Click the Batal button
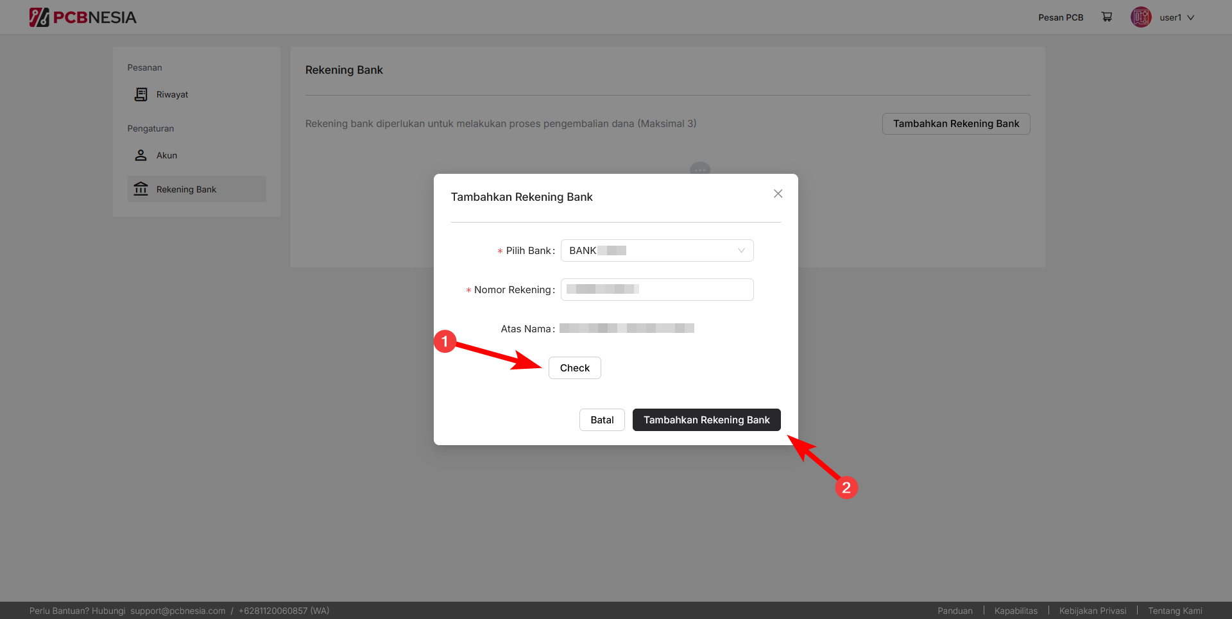The height and width of the screenshot is (619, 1232). tap(602, 420)
